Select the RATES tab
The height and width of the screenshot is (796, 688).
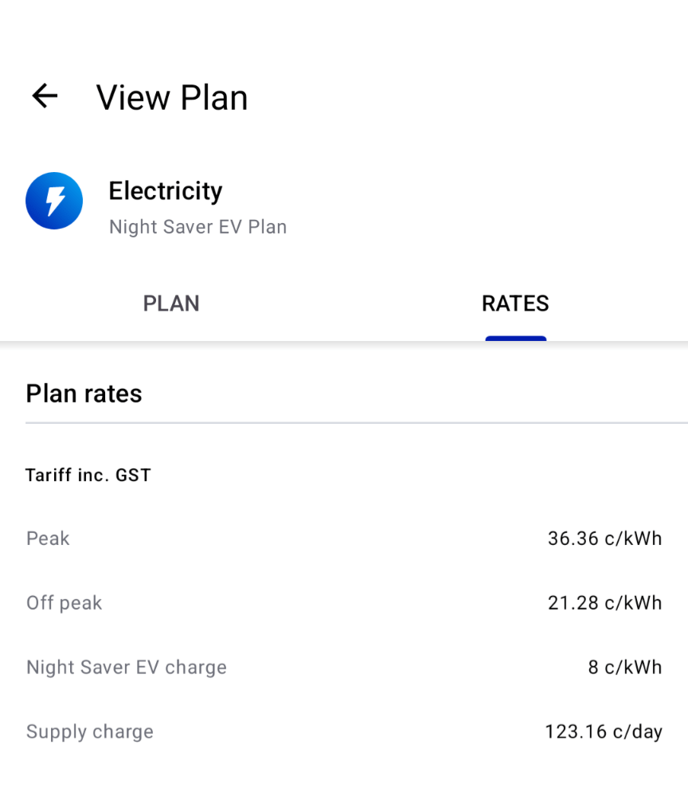tap(515, 304)
